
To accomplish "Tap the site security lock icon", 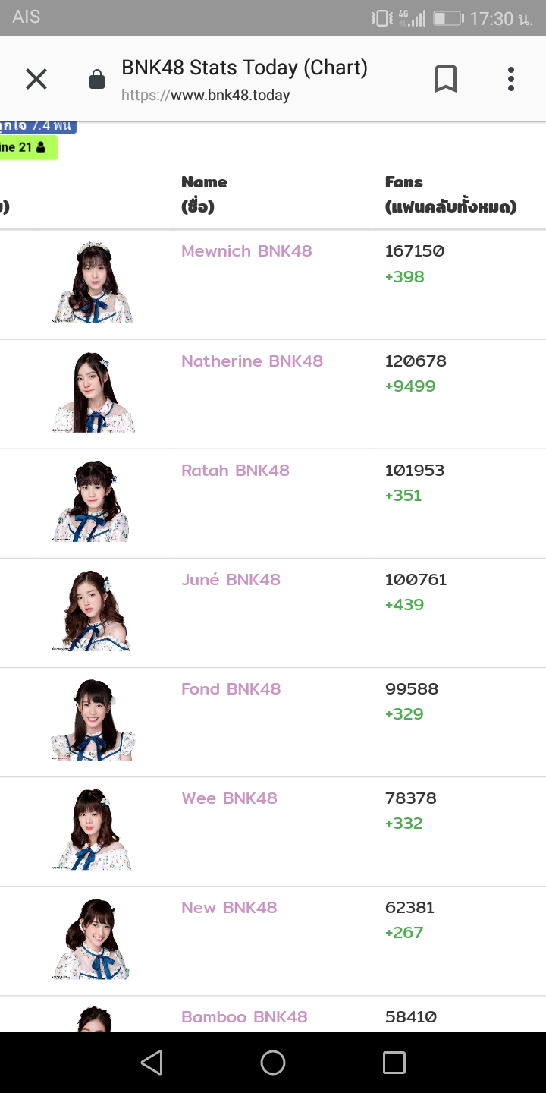I will (97, 80).
